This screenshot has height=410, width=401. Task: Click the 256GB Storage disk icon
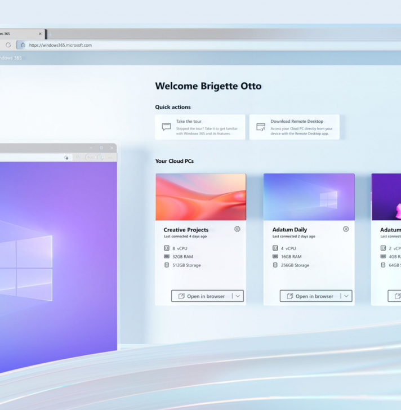[x=275, y=265]
